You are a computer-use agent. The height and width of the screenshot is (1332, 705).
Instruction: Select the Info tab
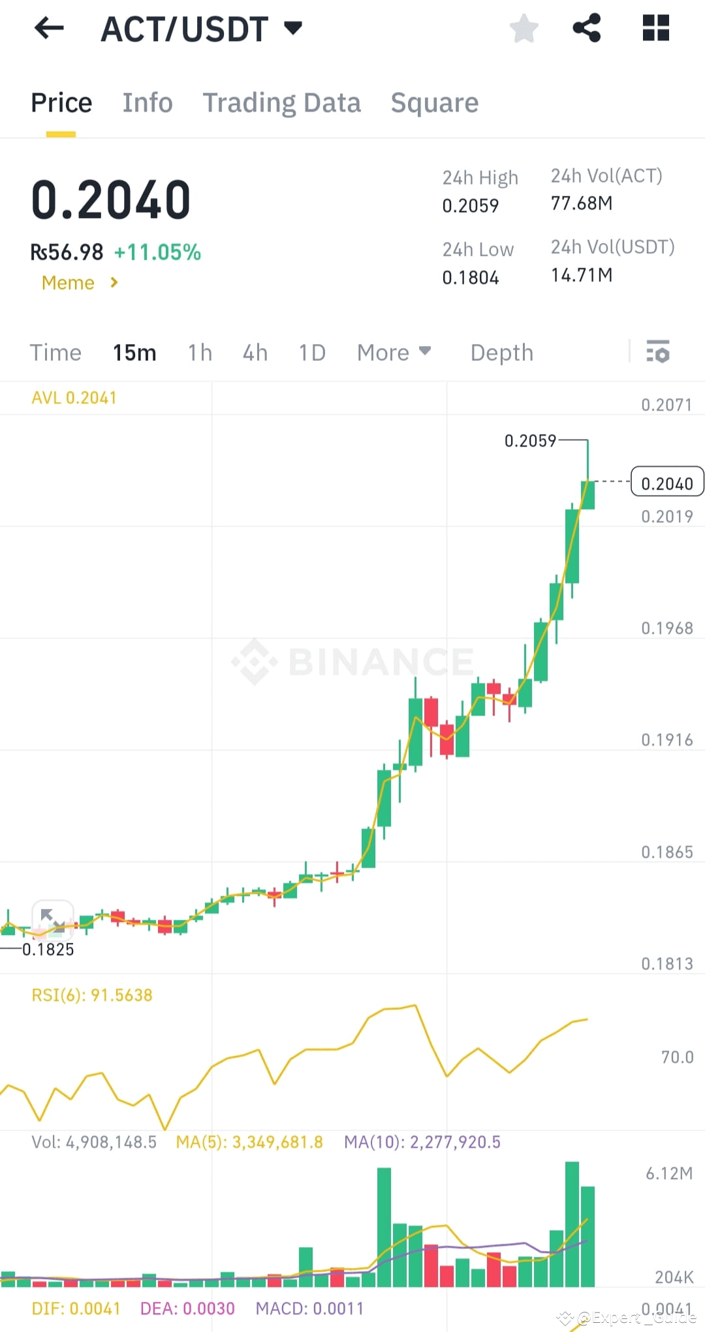147,103
